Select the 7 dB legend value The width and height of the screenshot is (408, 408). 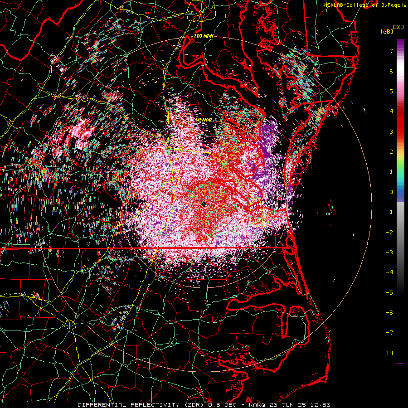click(391, 51)
